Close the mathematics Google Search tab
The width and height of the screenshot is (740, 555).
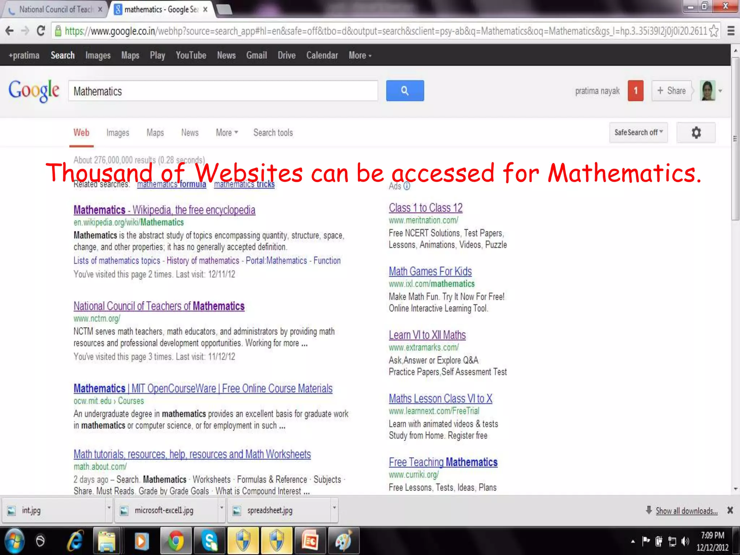click(205, 9)
